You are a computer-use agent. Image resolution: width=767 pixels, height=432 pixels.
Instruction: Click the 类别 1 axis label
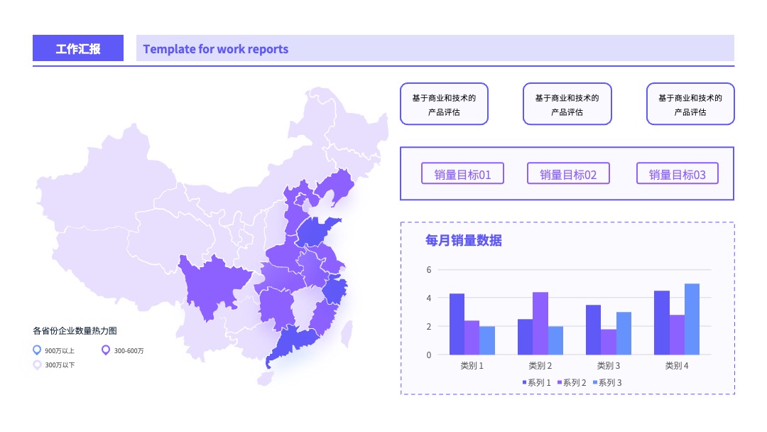(x=472, y=365)
